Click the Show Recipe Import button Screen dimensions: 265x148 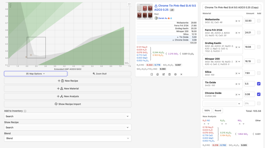(x=68, y=104)
